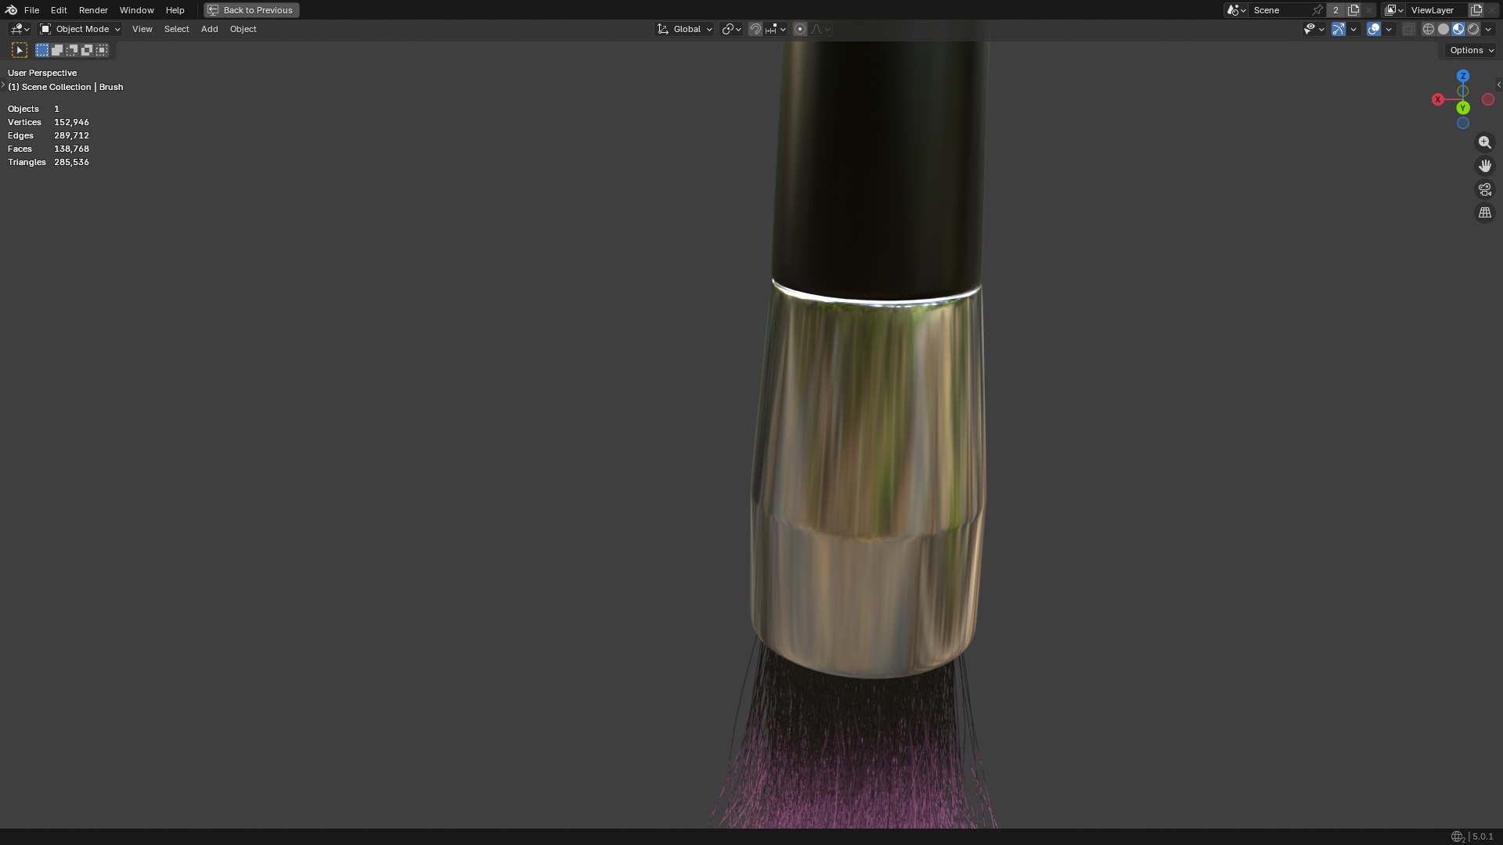1503x845 pixels.
Task: Click the version 5.0.1 status text
Action: pos(1483,836)
